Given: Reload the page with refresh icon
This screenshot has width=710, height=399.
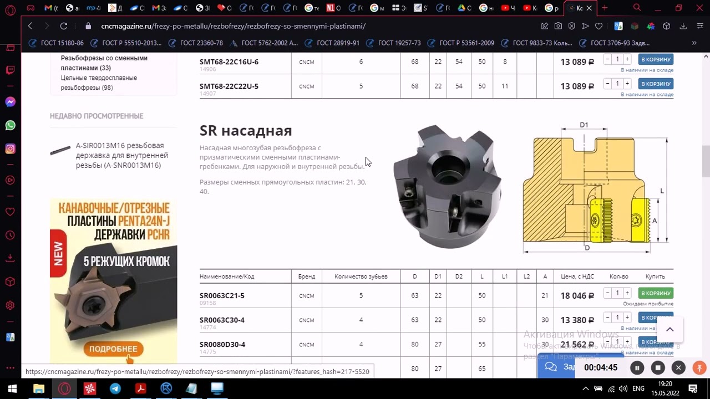Looking at the screenshot, I should pyautogui.click(x=64, y=26).
